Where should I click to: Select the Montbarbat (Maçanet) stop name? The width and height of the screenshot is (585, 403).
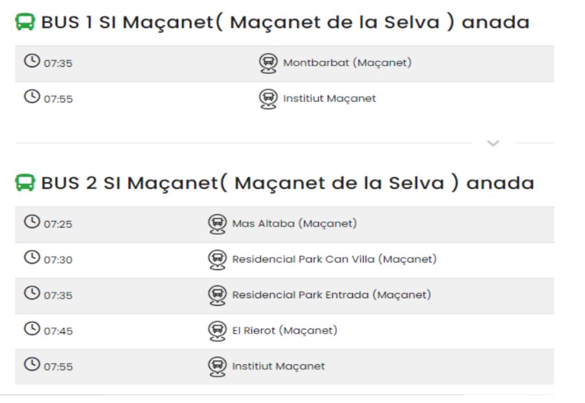pyautogui.click(x=347, y=63)
